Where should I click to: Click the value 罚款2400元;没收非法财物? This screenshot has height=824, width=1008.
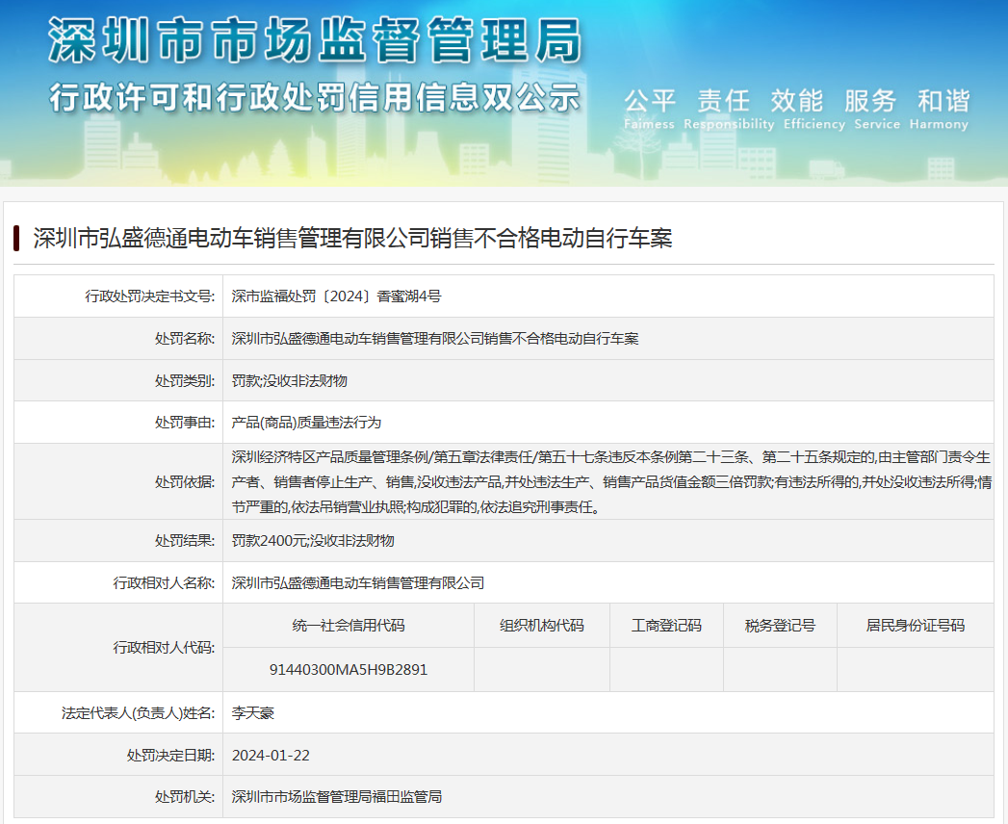click(x=313, y=541)
